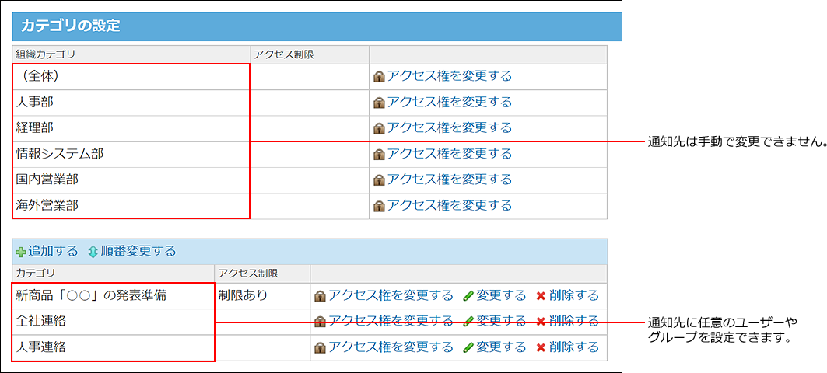
Task: Select the （全体） organization category cell
Action: point(131,76)
